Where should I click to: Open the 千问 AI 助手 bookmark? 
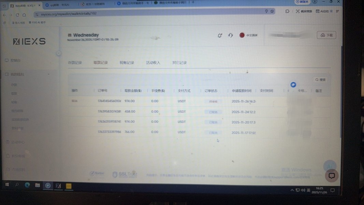click(37, 23)
